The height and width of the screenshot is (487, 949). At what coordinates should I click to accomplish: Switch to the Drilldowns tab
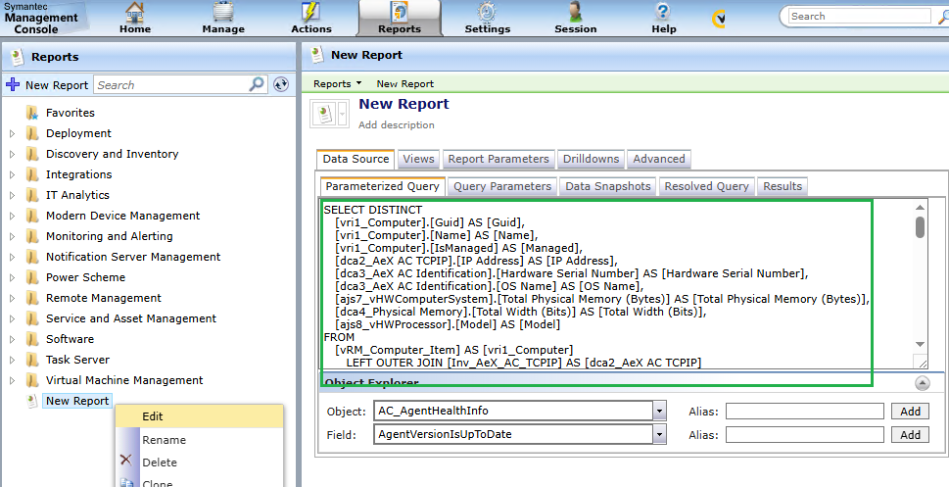[x=591, y=159]
